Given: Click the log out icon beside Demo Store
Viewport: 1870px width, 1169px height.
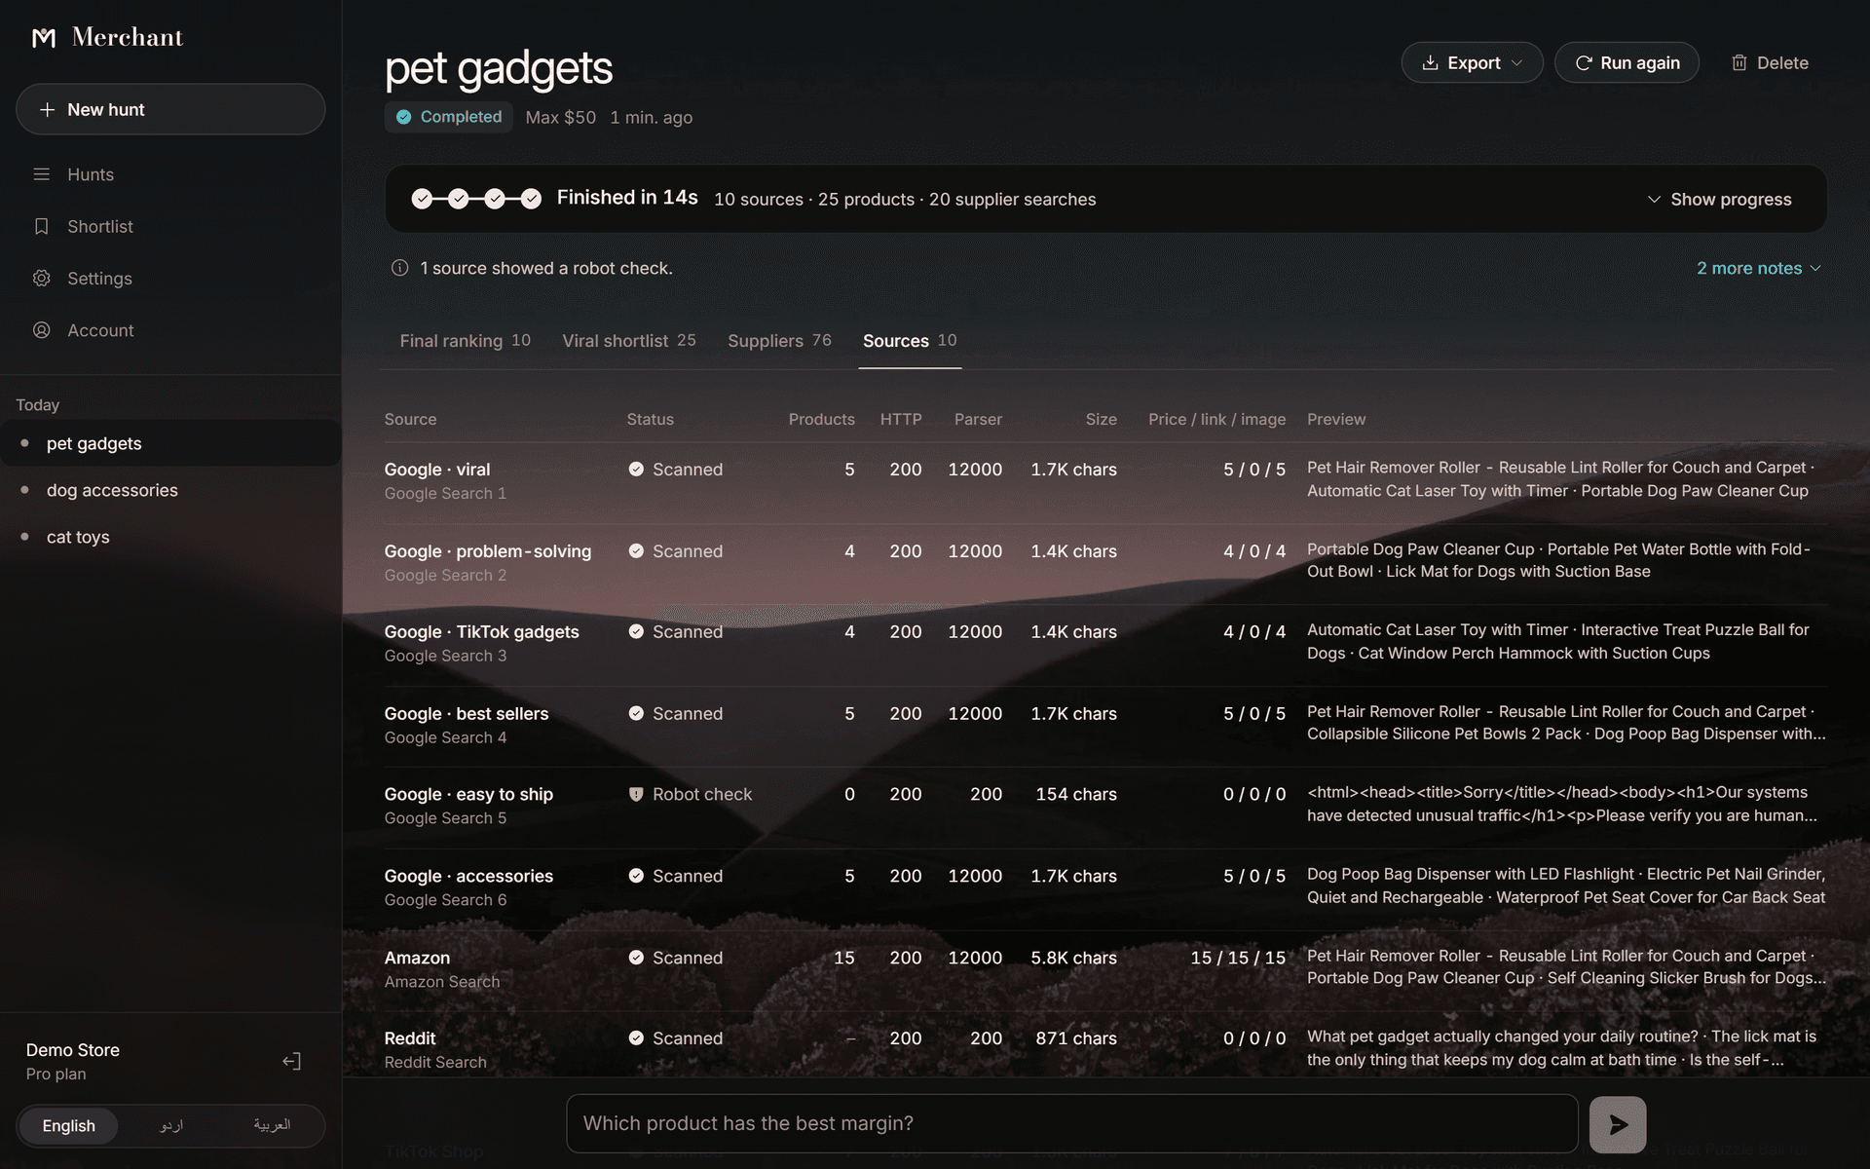Looking at the screenshot, I should coord(291,1061).
